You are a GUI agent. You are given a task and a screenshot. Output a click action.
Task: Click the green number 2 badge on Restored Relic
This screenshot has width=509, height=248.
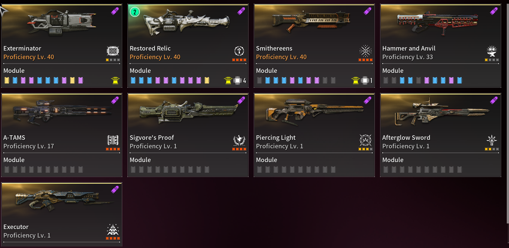(135, 12)
